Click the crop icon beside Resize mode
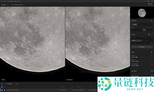Screen dimensions: 154x92 151,21
